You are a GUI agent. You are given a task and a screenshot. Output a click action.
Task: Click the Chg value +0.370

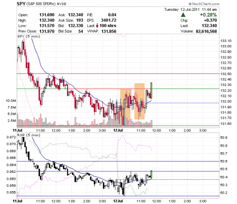coord(210,20)
